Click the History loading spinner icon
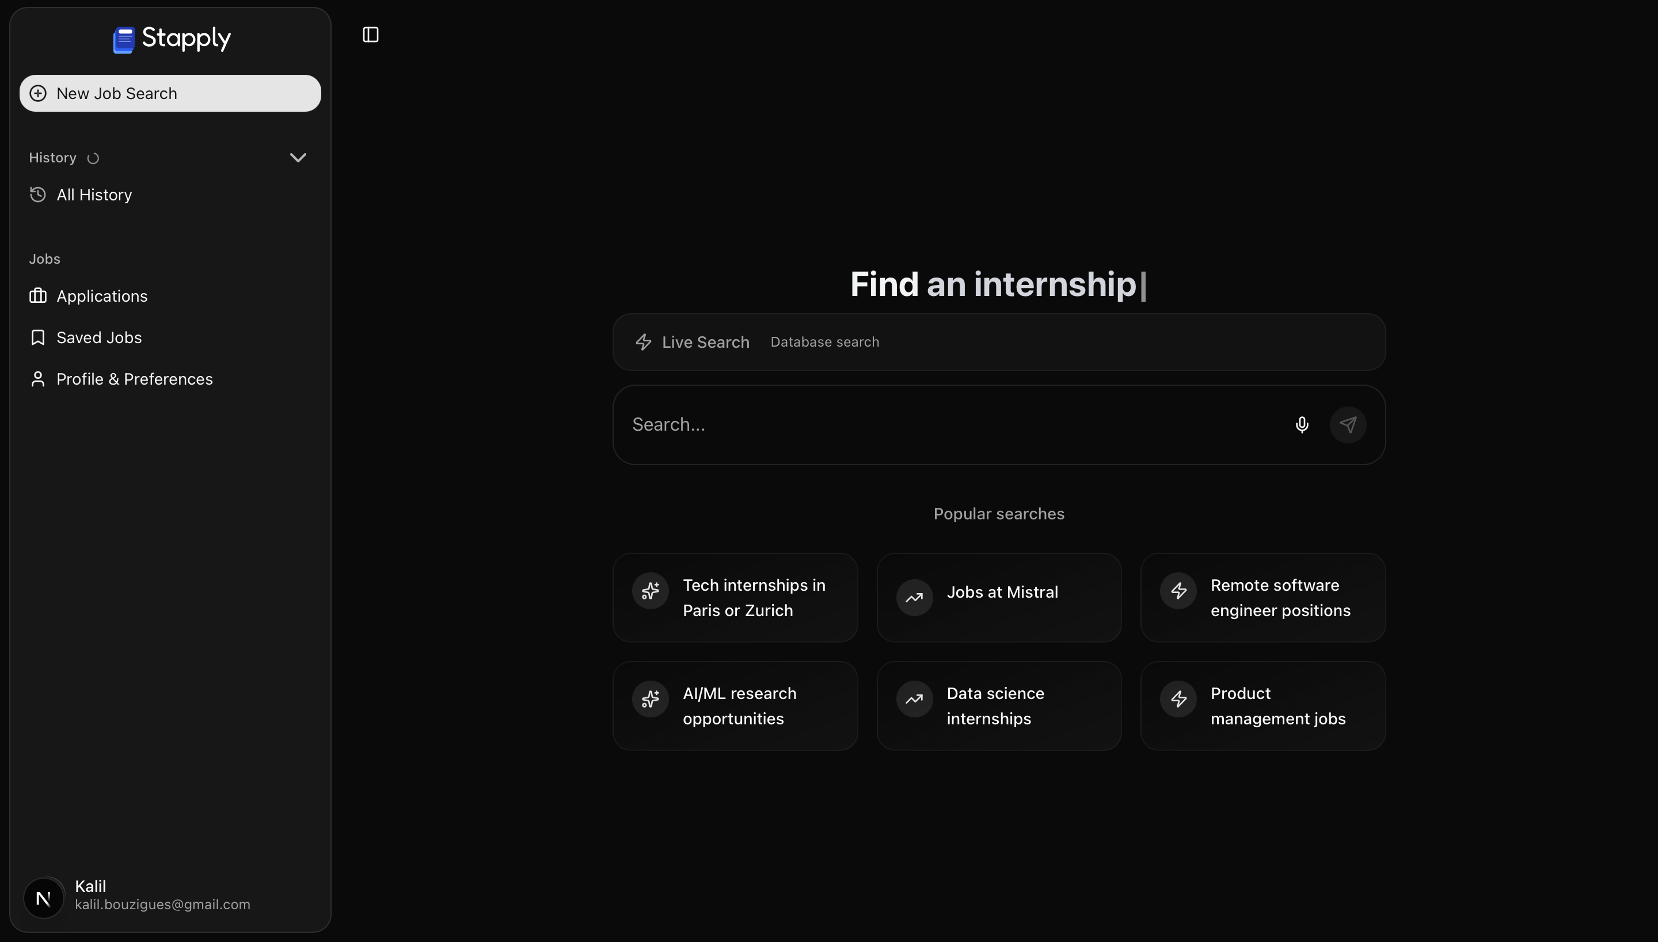Image resolution: width=1658 pixels, height=942 pixels. coord(93,158)
